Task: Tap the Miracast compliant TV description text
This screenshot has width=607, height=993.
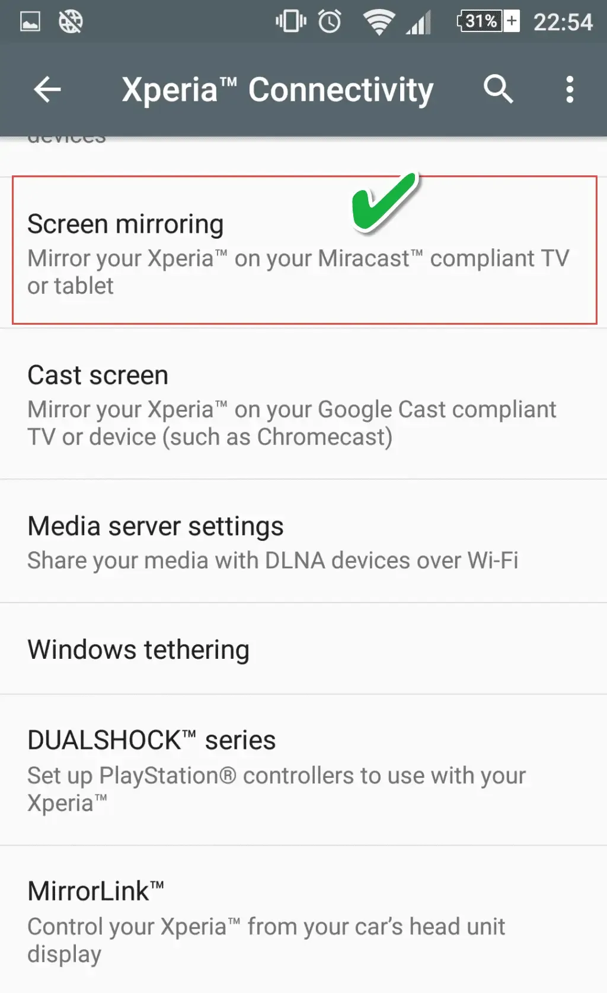Action: [x=298, y=272]
